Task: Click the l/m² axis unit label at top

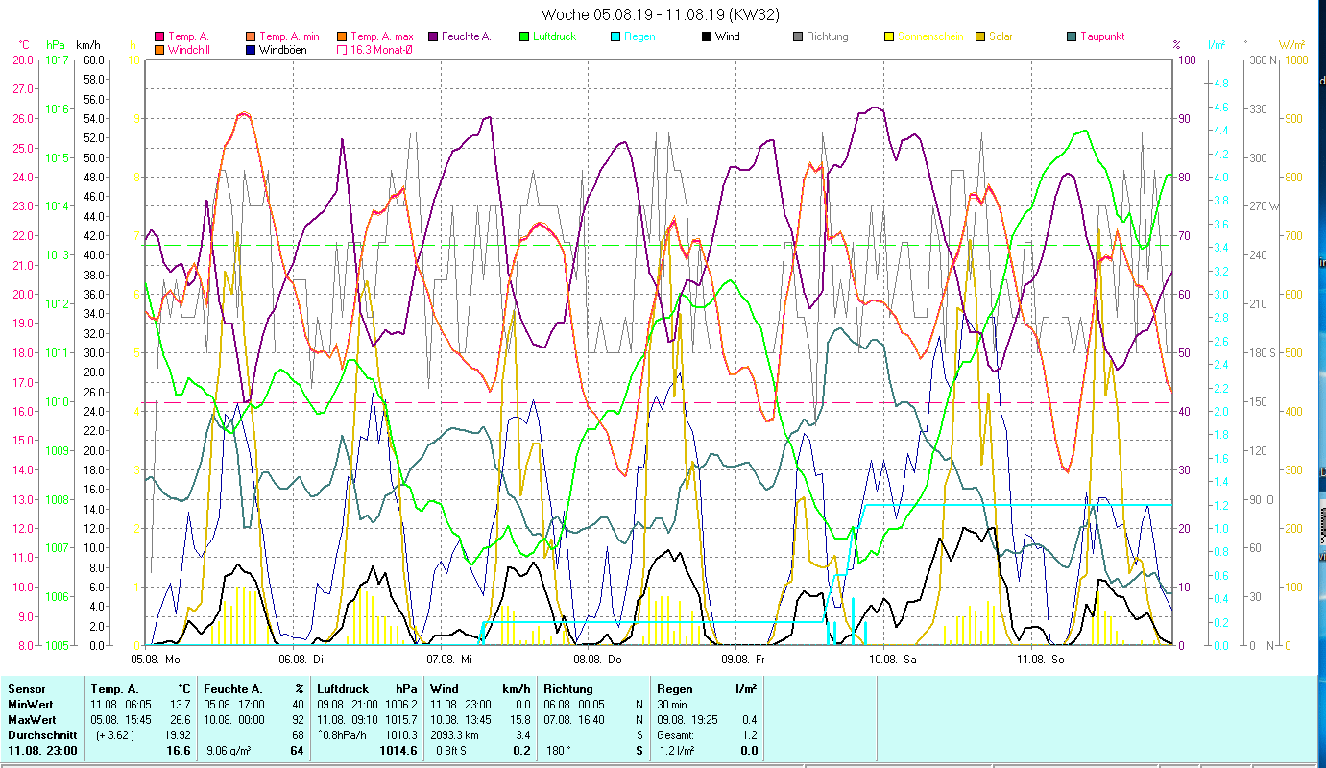Action: [x=1216, y=44]
